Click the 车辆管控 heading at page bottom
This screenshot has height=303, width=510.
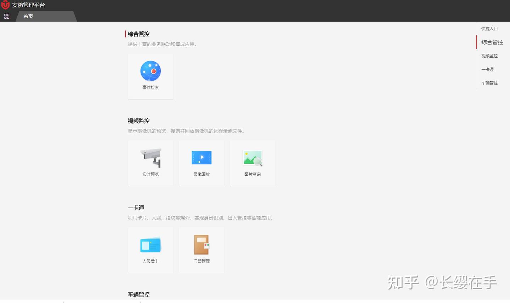click(138, 294)
